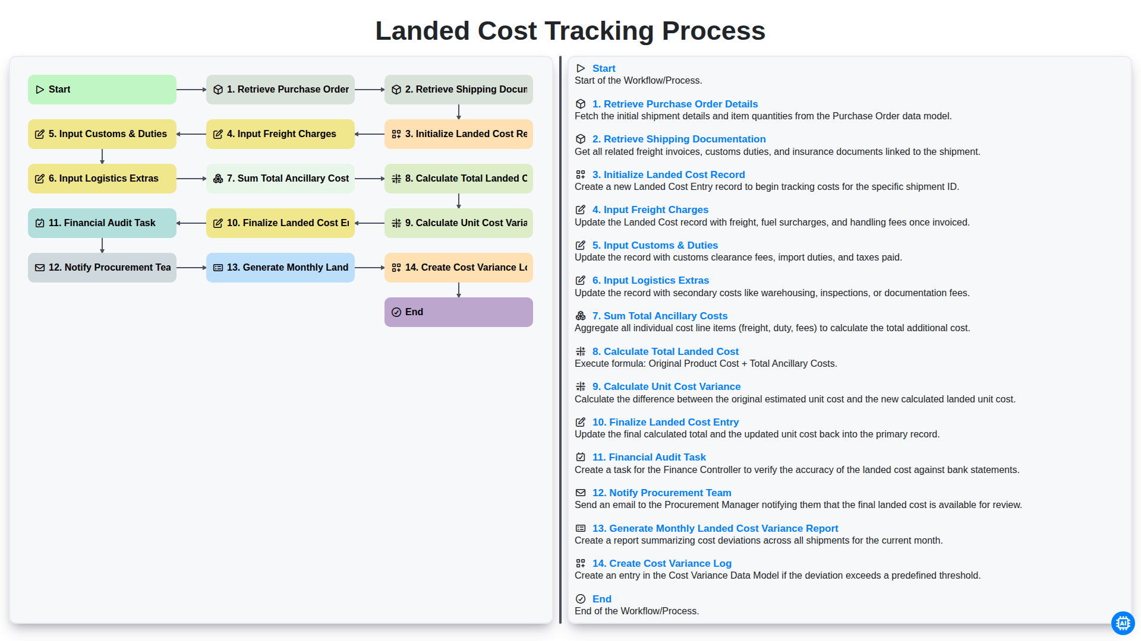1141x641 pixels.
Task: Click the vertical divider between the panels
Action: (560, 340)
